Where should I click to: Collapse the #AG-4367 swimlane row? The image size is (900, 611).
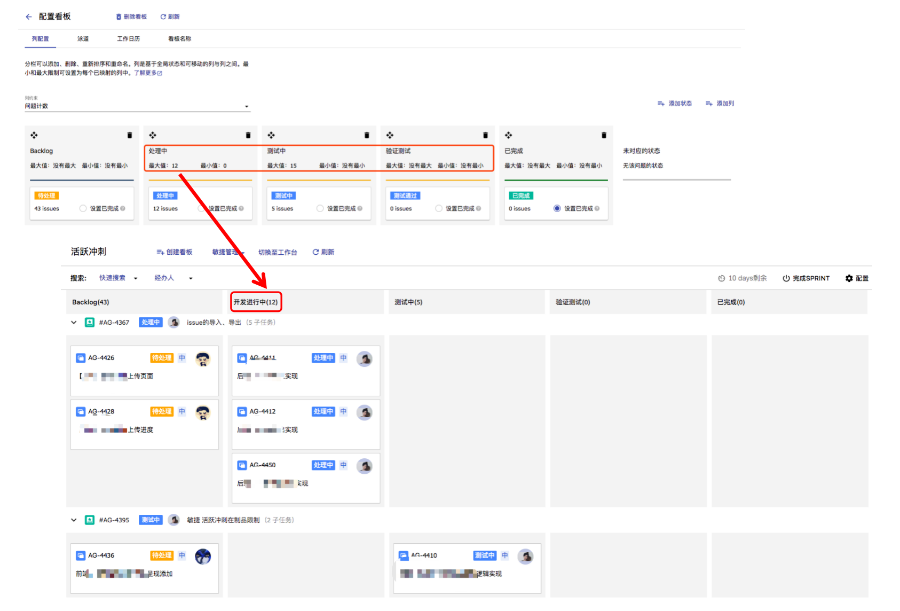tap(74, 322)
